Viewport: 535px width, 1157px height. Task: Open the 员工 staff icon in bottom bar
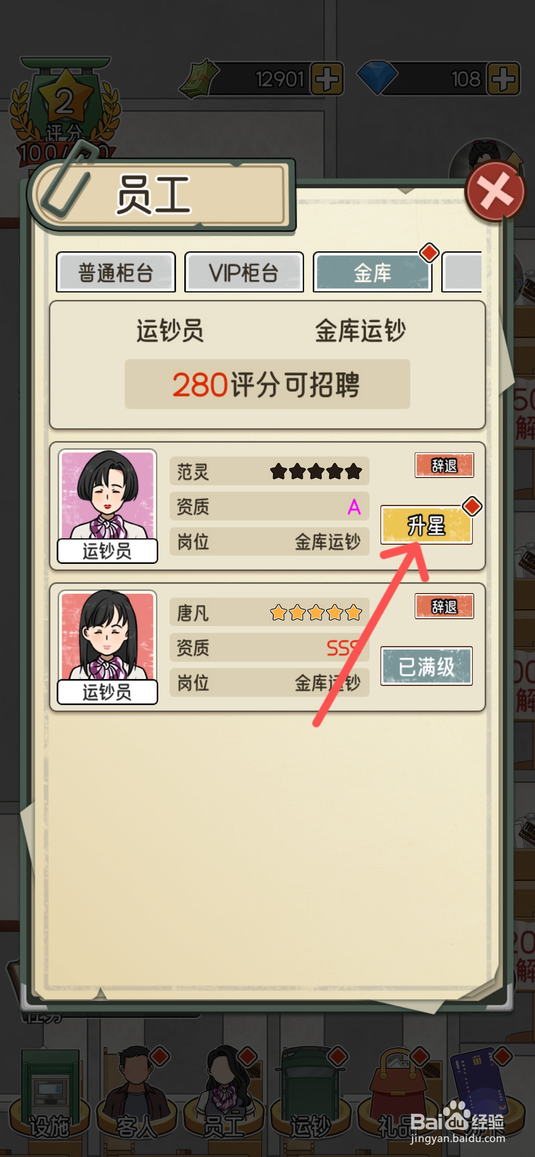coord(224,1096)
